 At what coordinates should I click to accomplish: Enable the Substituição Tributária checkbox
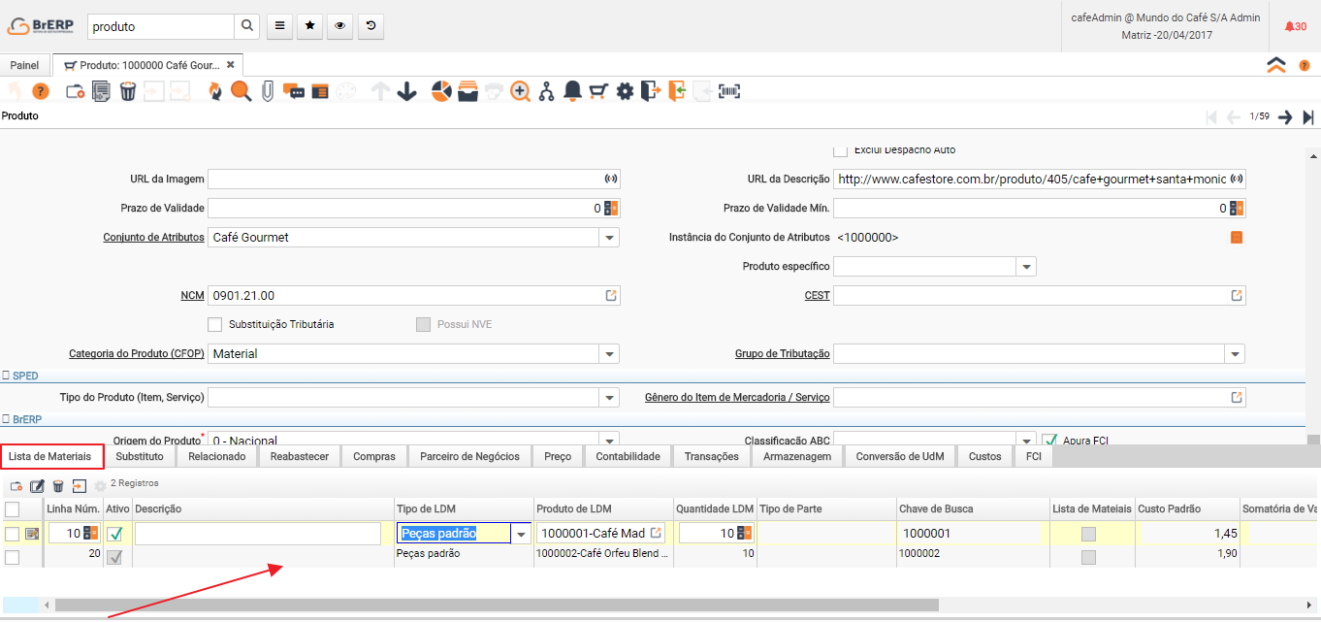215,324
